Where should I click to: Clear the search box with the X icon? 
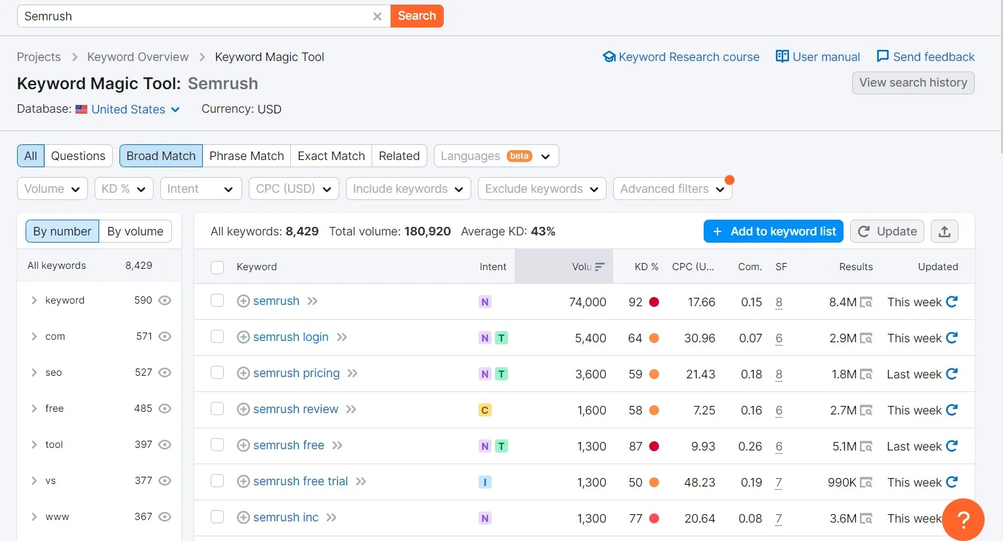377,16
